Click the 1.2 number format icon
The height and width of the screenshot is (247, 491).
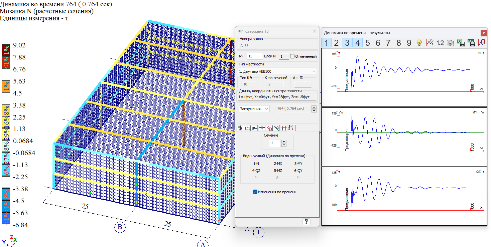pyautogui.click(x=440, y=43)
